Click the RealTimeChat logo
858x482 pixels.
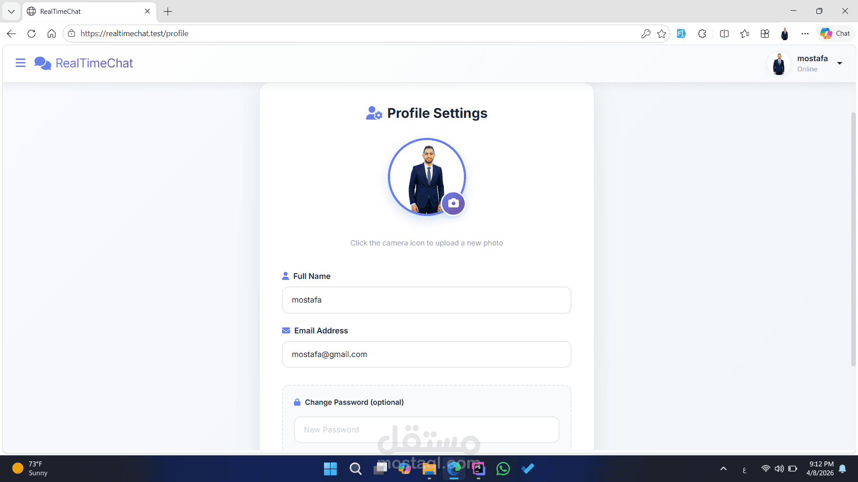pos(84,63)
